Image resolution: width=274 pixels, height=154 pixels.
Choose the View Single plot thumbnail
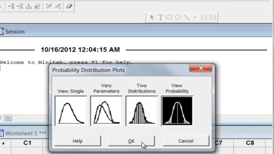[x=71, y=111]
